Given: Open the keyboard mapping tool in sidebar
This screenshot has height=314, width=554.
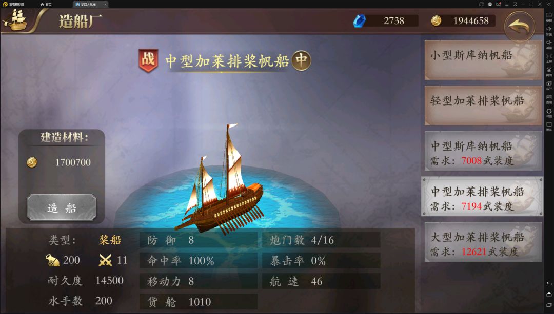Looking at the screenshot, I should 549,17.
